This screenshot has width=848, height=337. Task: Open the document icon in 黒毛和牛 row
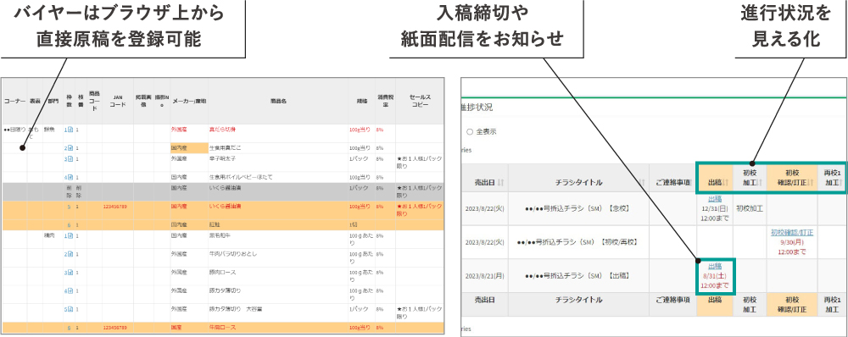pyautogui.click(x=70, y=235)
